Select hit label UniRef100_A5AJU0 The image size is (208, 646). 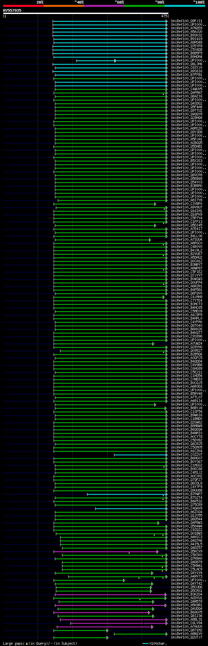[x=187, y=32]
